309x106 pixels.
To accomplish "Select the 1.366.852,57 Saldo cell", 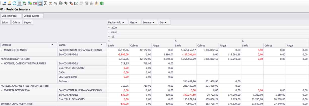I will pos(185,50).
